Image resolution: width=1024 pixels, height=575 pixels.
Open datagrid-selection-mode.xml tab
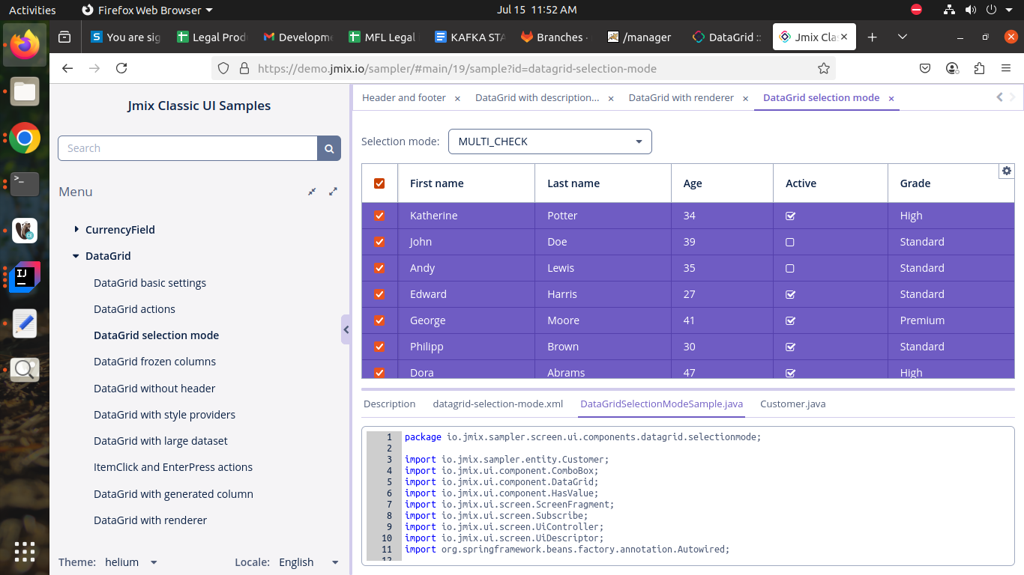(x=498, y=404)
